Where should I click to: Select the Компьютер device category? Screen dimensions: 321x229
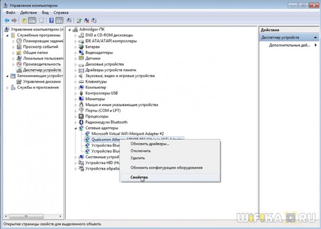coord(96,87)
